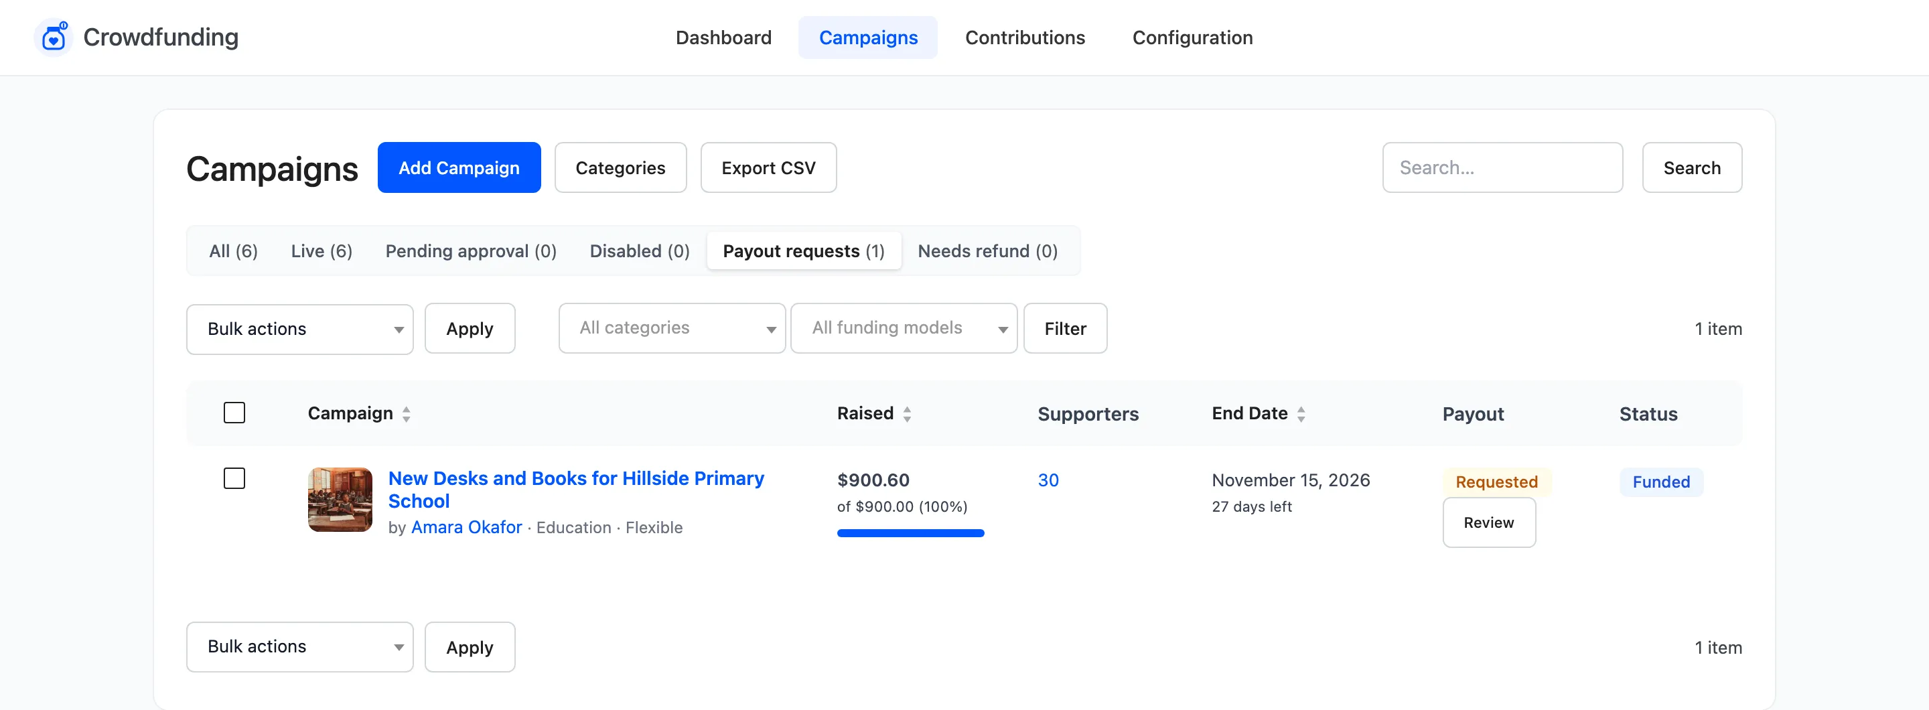The image size is (1929, 710).
Task: Open the Campaigns nav item
Action: (x=868, y=38)
